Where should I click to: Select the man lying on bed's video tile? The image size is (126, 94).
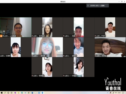(110, 47)
